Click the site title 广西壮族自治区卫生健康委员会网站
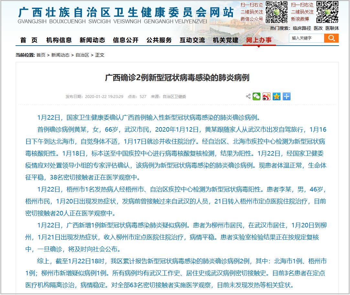 click(x=126, y=12)
